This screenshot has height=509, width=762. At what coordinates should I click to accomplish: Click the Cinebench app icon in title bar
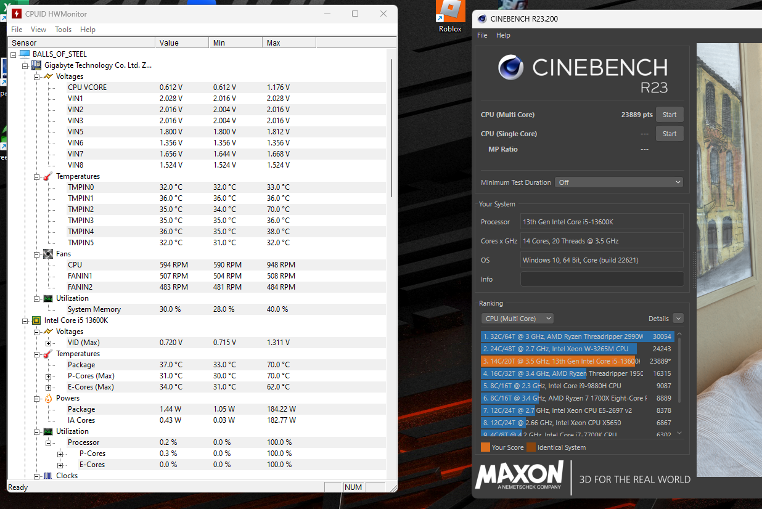483,18
